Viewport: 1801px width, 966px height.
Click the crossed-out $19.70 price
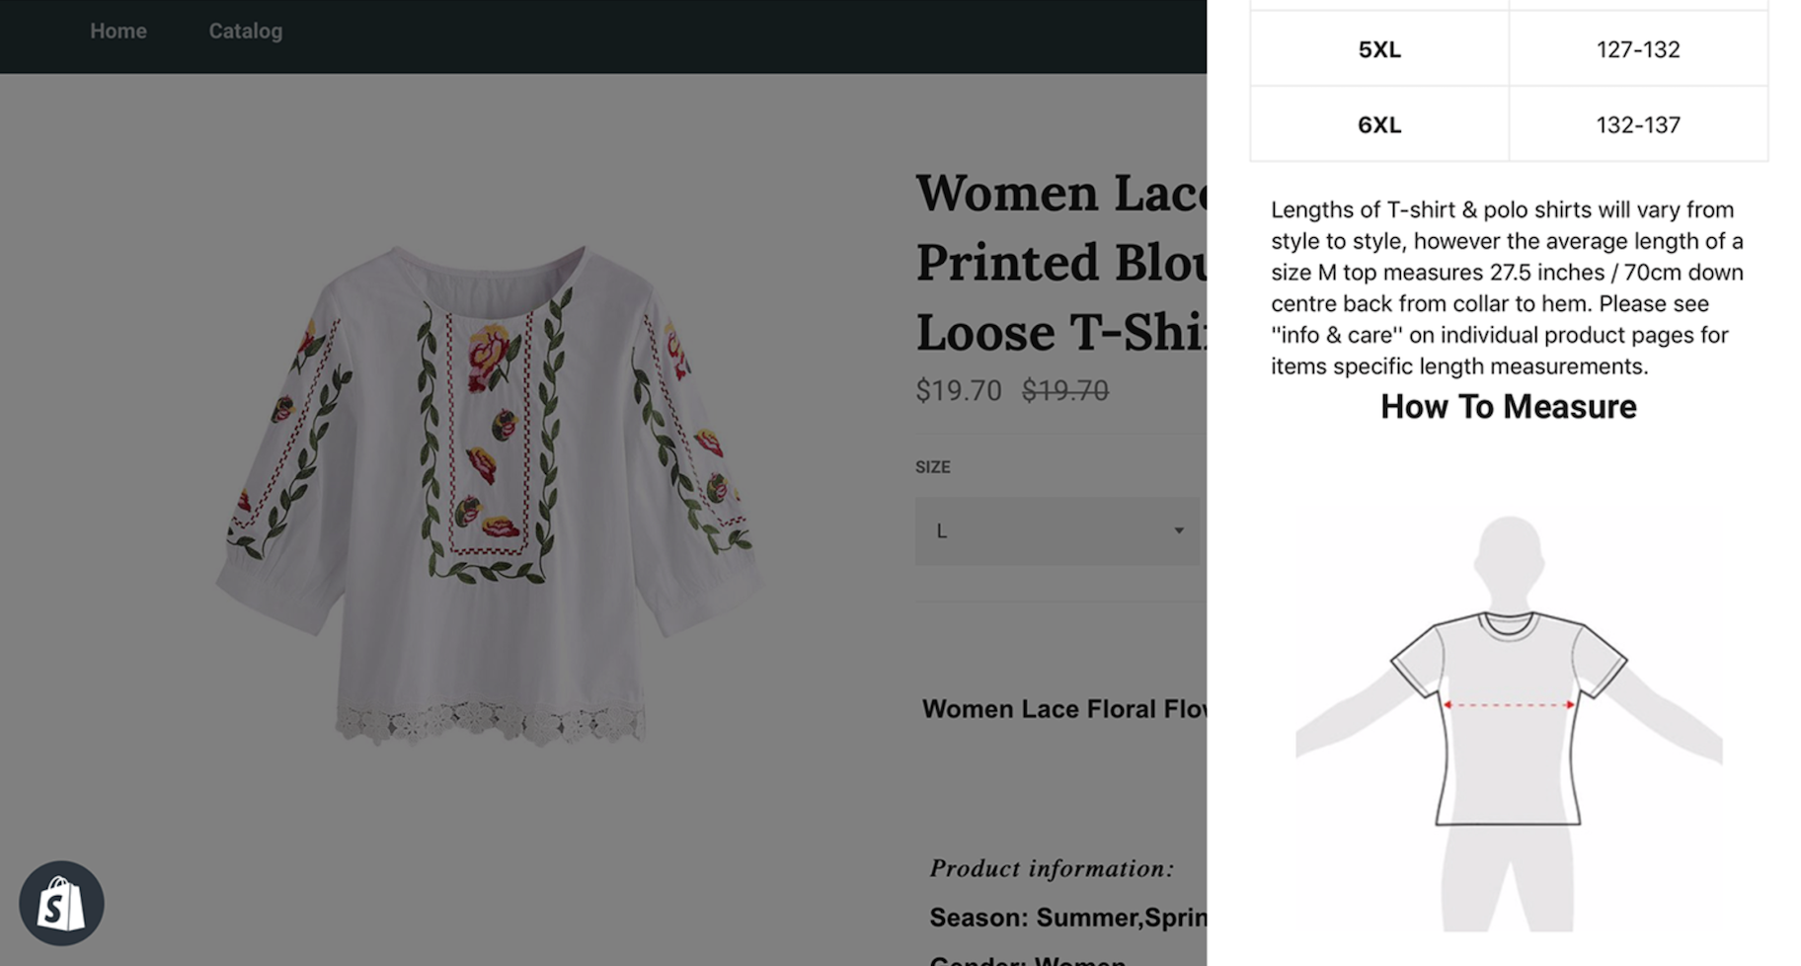pyautogui.click(x=1064, y=391)
